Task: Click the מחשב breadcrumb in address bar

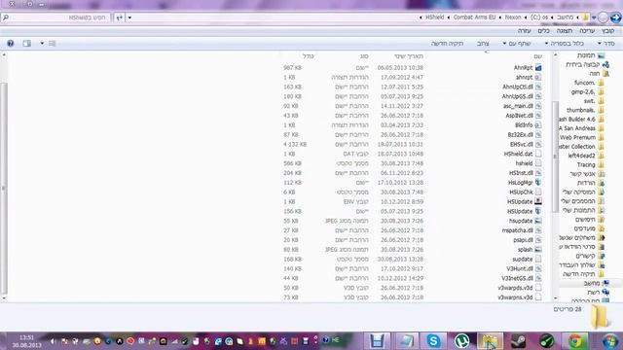Action: pos(565,17)
